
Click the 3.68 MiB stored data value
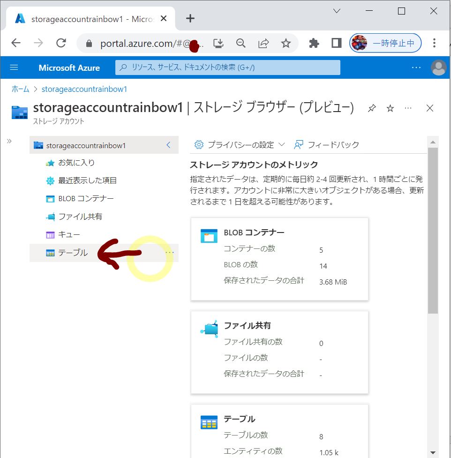coord(333,282)
